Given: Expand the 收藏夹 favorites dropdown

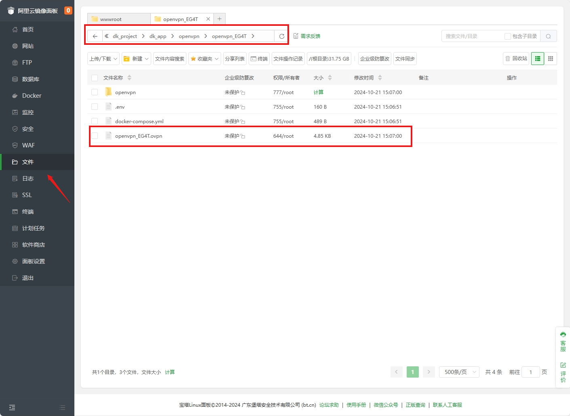Looking at the screenshot, I should click(x=205, y=59).
